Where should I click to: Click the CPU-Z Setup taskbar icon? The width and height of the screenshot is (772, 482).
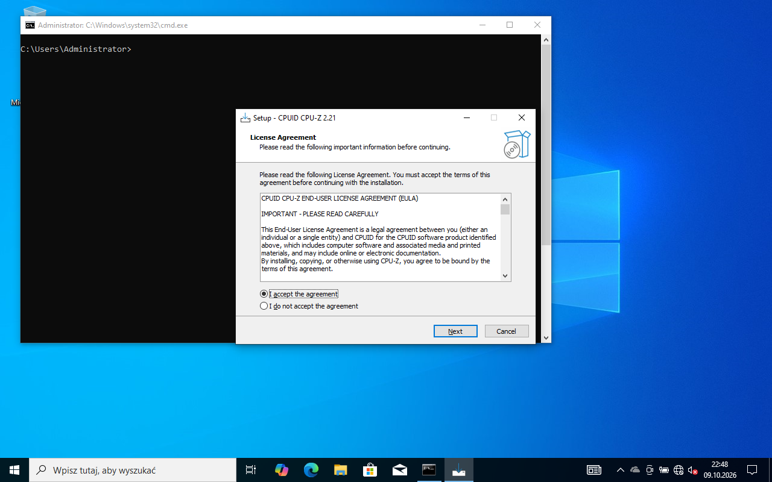[x=459, y=470]
